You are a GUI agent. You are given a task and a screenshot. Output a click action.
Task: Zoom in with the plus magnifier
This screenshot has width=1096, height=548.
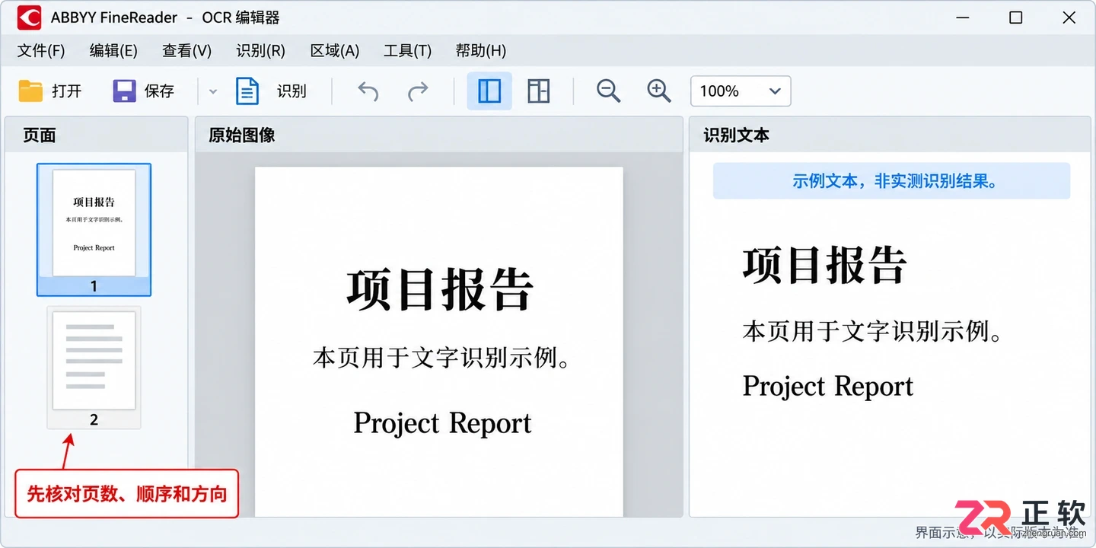[x=659, y=91]
